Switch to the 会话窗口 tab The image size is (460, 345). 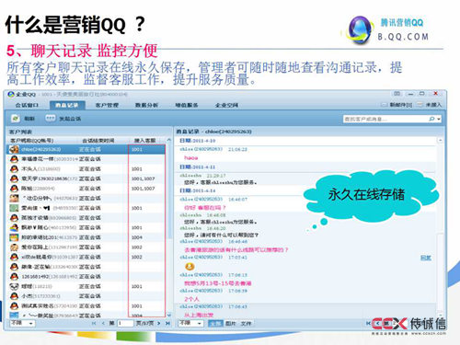(27, 105)
